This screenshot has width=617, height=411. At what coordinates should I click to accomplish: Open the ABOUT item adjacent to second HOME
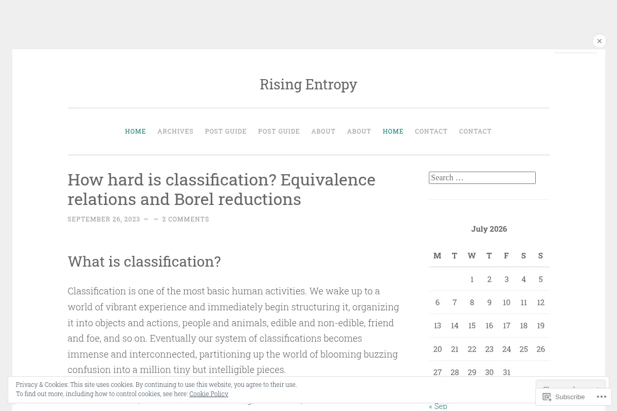tap(359, 131)
